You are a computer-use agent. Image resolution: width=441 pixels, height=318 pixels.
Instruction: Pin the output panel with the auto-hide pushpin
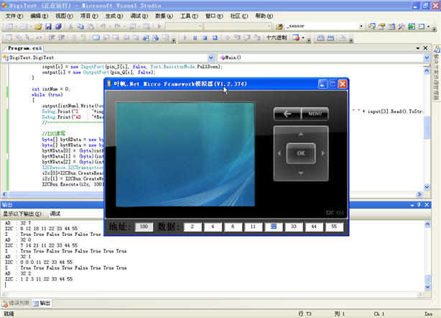click(419, 205)
